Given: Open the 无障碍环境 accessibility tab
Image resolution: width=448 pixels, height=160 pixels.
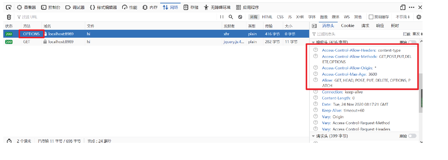Looking at the screenshot, I should click(x=217, y=7).
